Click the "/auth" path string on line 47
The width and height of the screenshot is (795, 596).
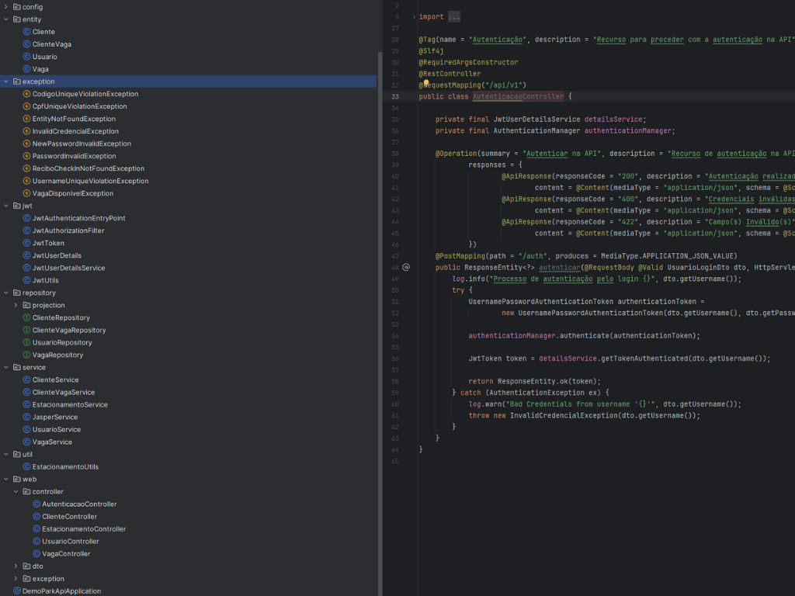[533, 256]
